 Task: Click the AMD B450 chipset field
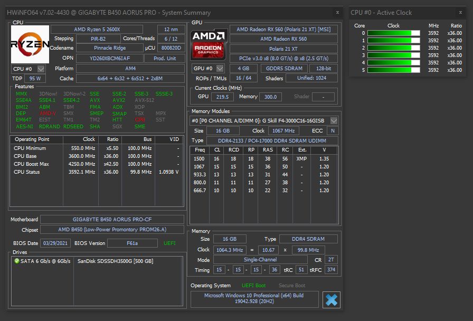click(112, 229)
